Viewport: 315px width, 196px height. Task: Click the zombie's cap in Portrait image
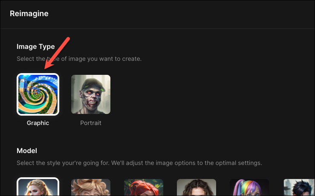(x=92, y=83)
